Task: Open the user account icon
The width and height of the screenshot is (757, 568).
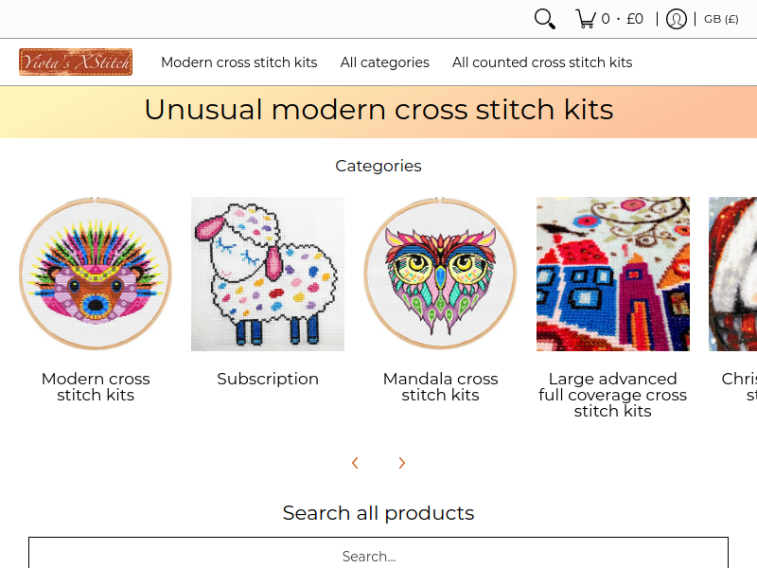Action: click(676, 19)
